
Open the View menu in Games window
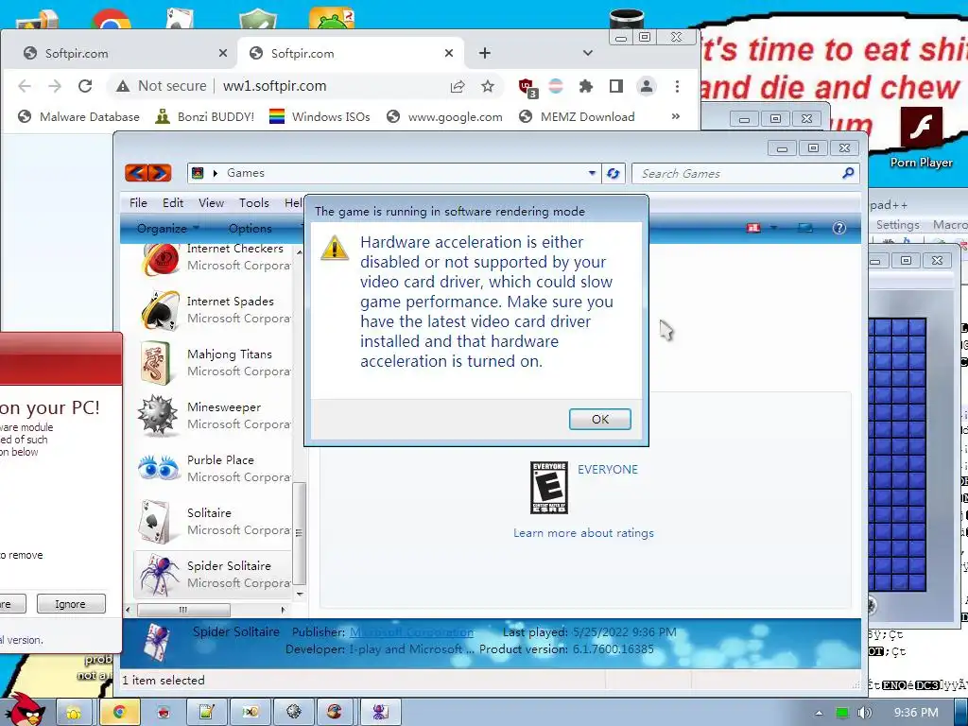click(x=211, y=202)
